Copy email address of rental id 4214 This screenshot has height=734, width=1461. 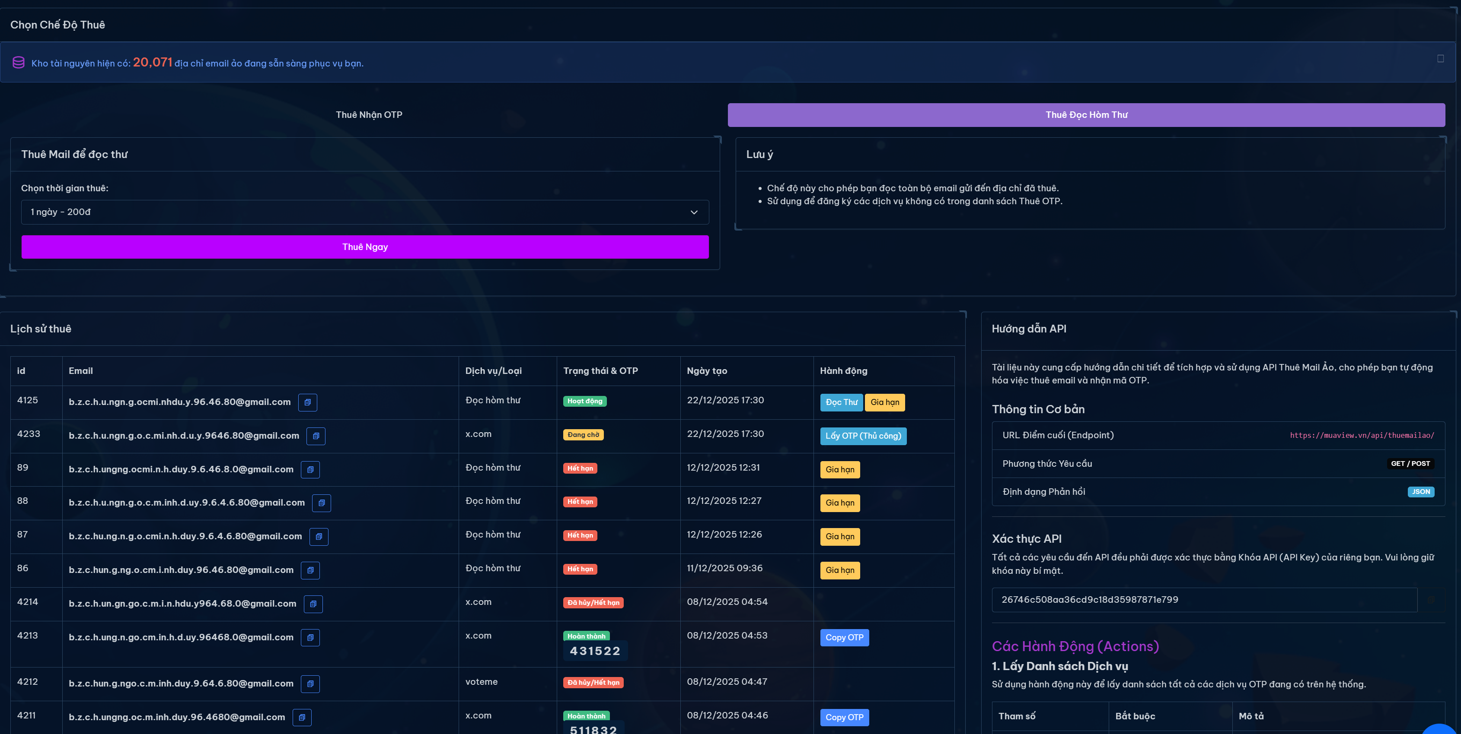click(313, 604)
